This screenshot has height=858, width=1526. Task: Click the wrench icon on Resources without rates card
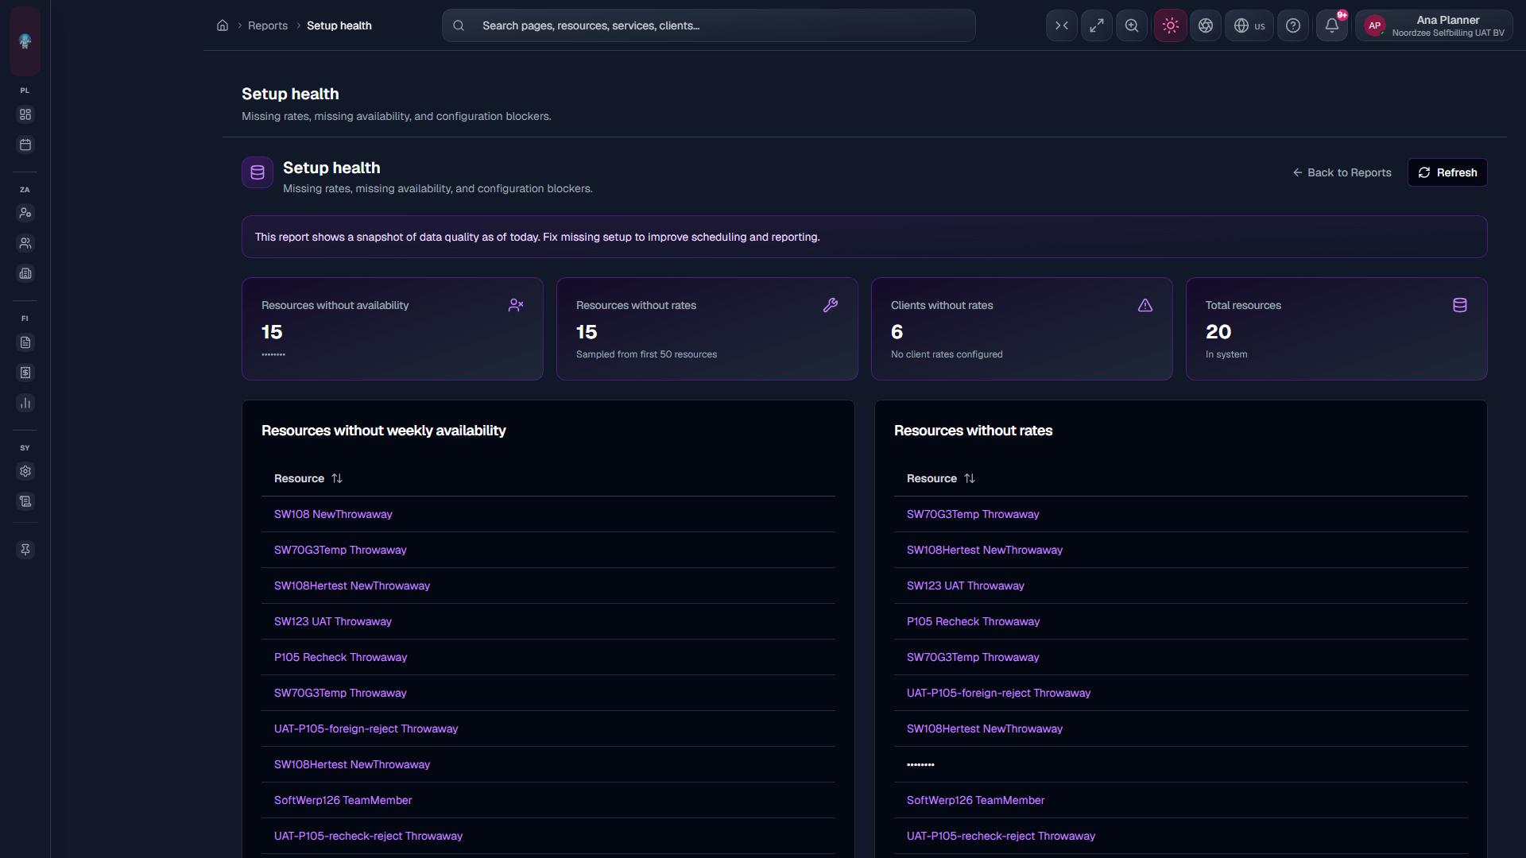[831, 305]
